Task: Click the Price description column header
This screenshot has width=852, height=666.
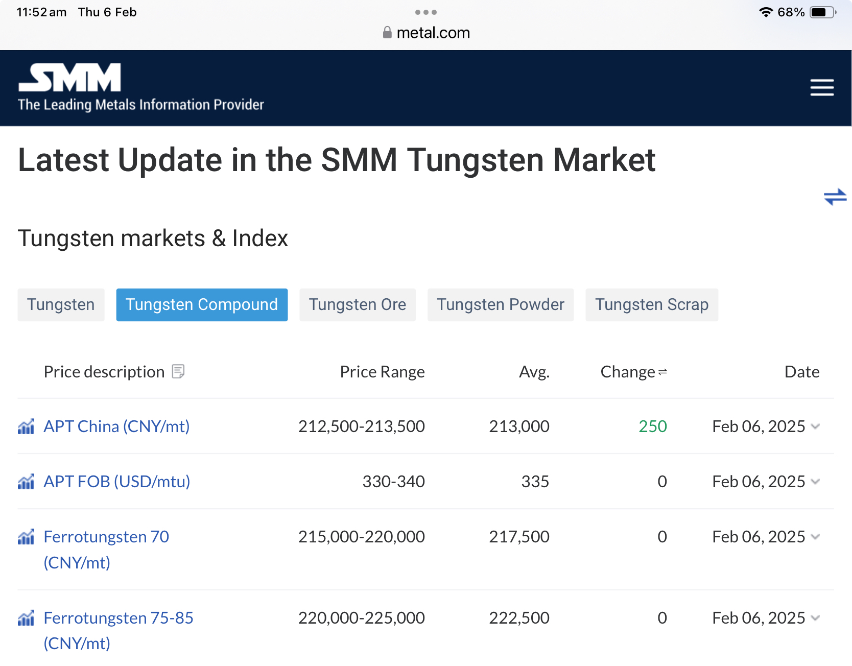Action: pyautogui.click(x=104, y=372)
